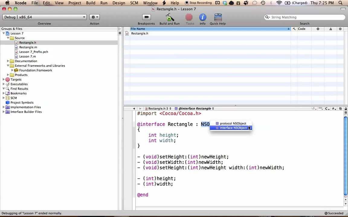The height and width of the screenshot is (217, 348).
Task: Click the editor scrollbar down arrow
Action: (x=346, y=204)
